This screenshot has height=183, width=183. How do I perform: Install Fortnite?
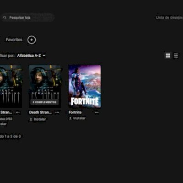pos(77,118)
